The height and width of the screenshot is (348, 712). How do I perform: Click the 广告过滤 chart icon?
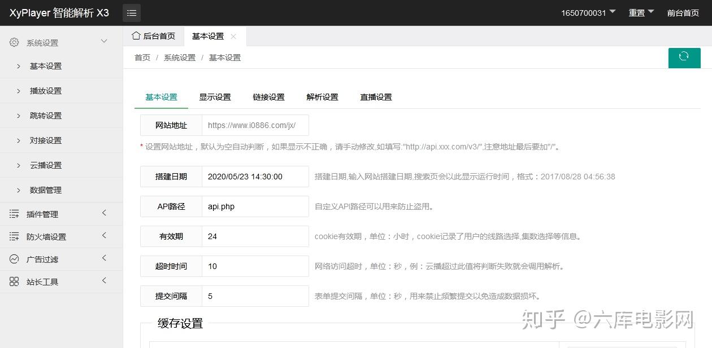tap(14, 259)
